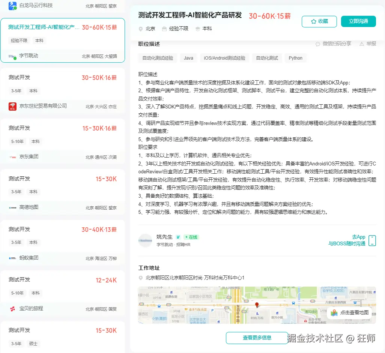The image size is (385, 353).
Task: Open 测试开发 15-30K·16薪 job
Action: [x=63, y=141]
